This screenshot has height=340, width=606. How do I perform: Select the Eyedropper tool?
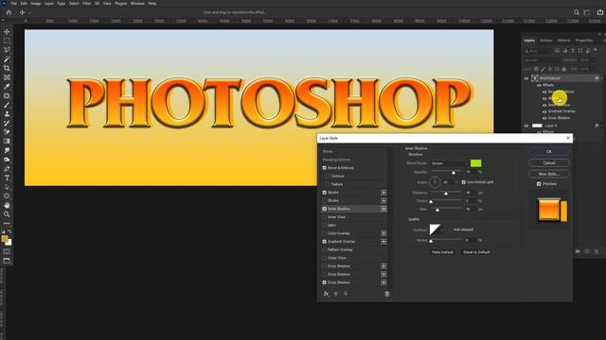tap(7, 86)
